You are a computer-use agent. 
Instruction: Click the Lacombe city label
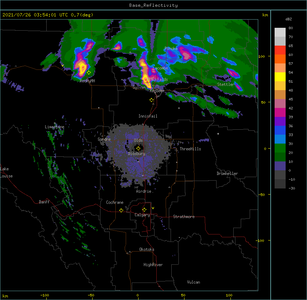point(160,68)
